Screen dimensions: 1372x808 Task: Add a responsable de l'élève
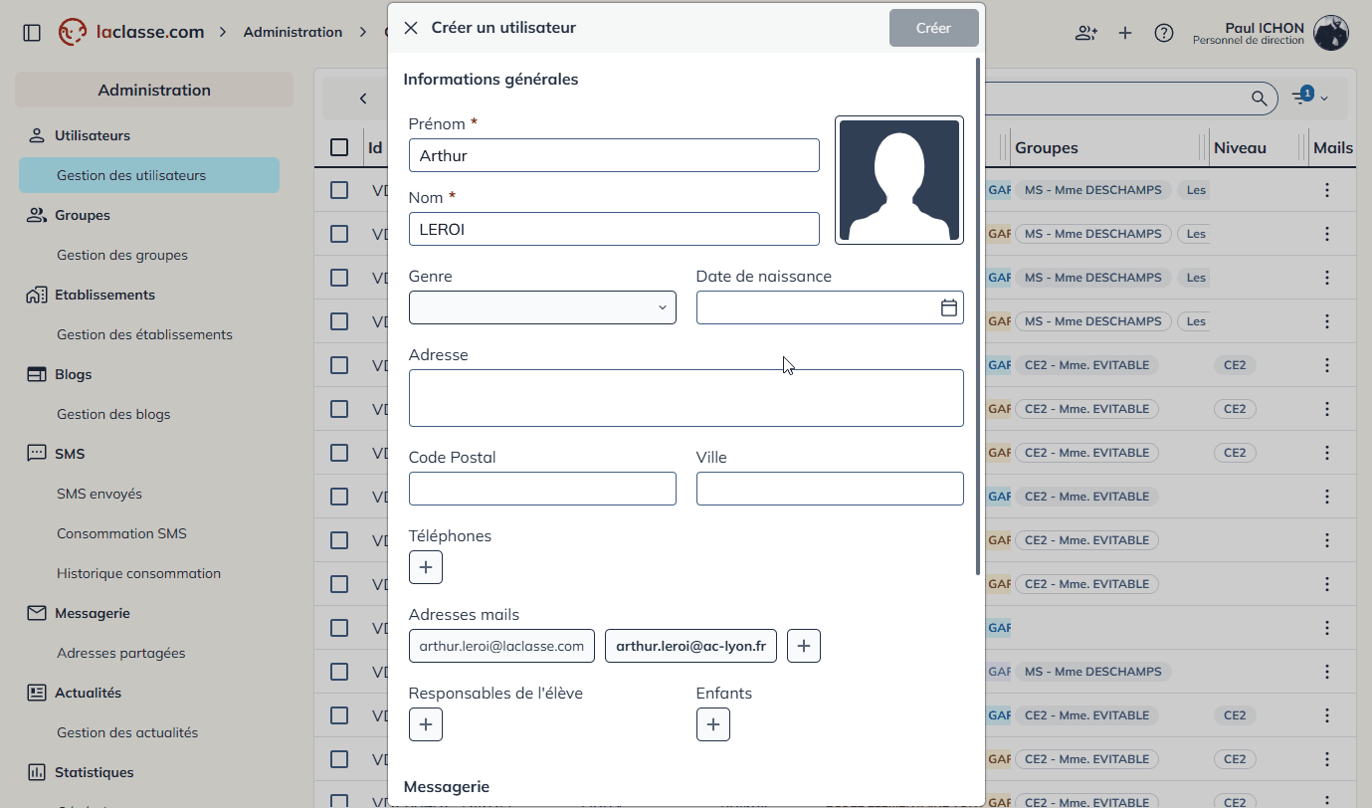(x=425, y=724)
